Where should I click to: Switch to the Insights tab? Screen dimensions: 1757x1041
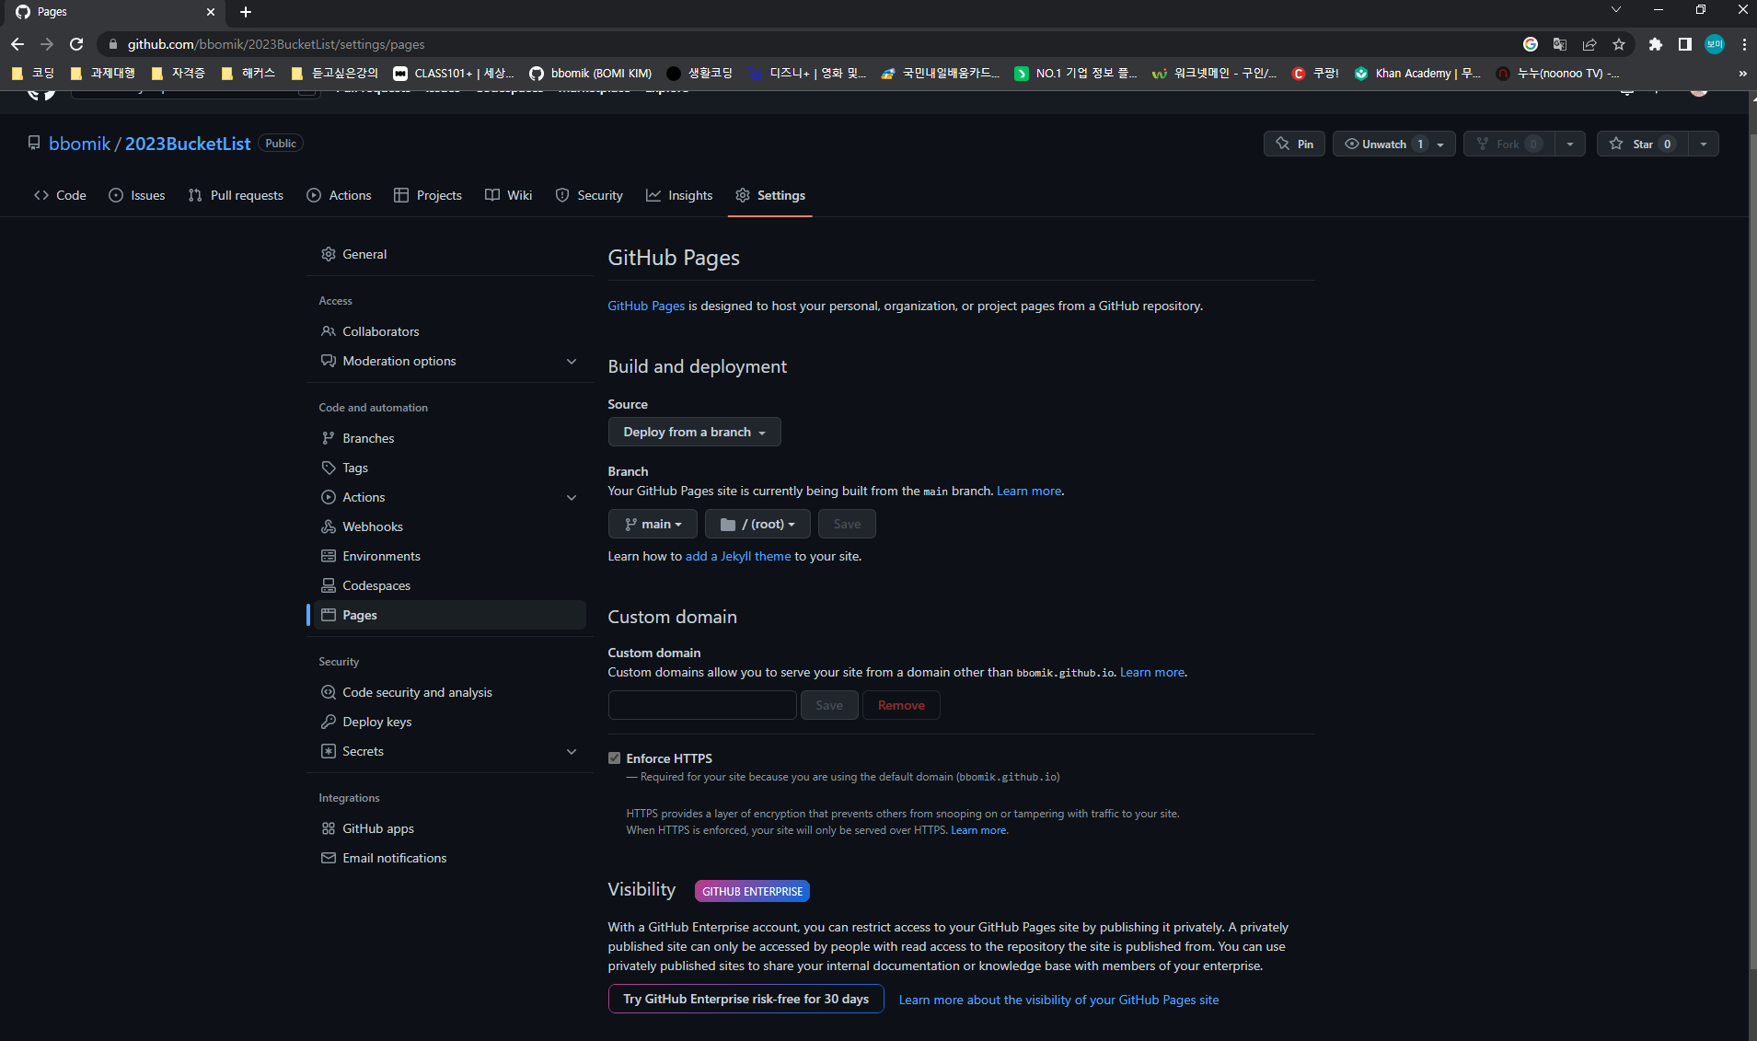tap(679, 195)
